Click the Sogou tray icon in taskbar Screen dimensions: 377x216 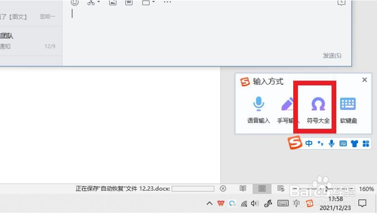coord(309,204)
